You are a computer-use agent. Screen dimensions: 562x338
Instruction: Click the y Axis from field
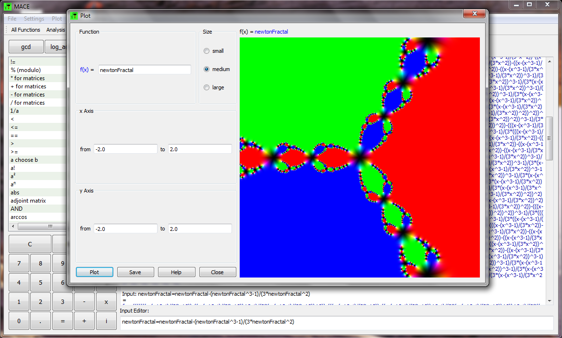coord(125,229)
